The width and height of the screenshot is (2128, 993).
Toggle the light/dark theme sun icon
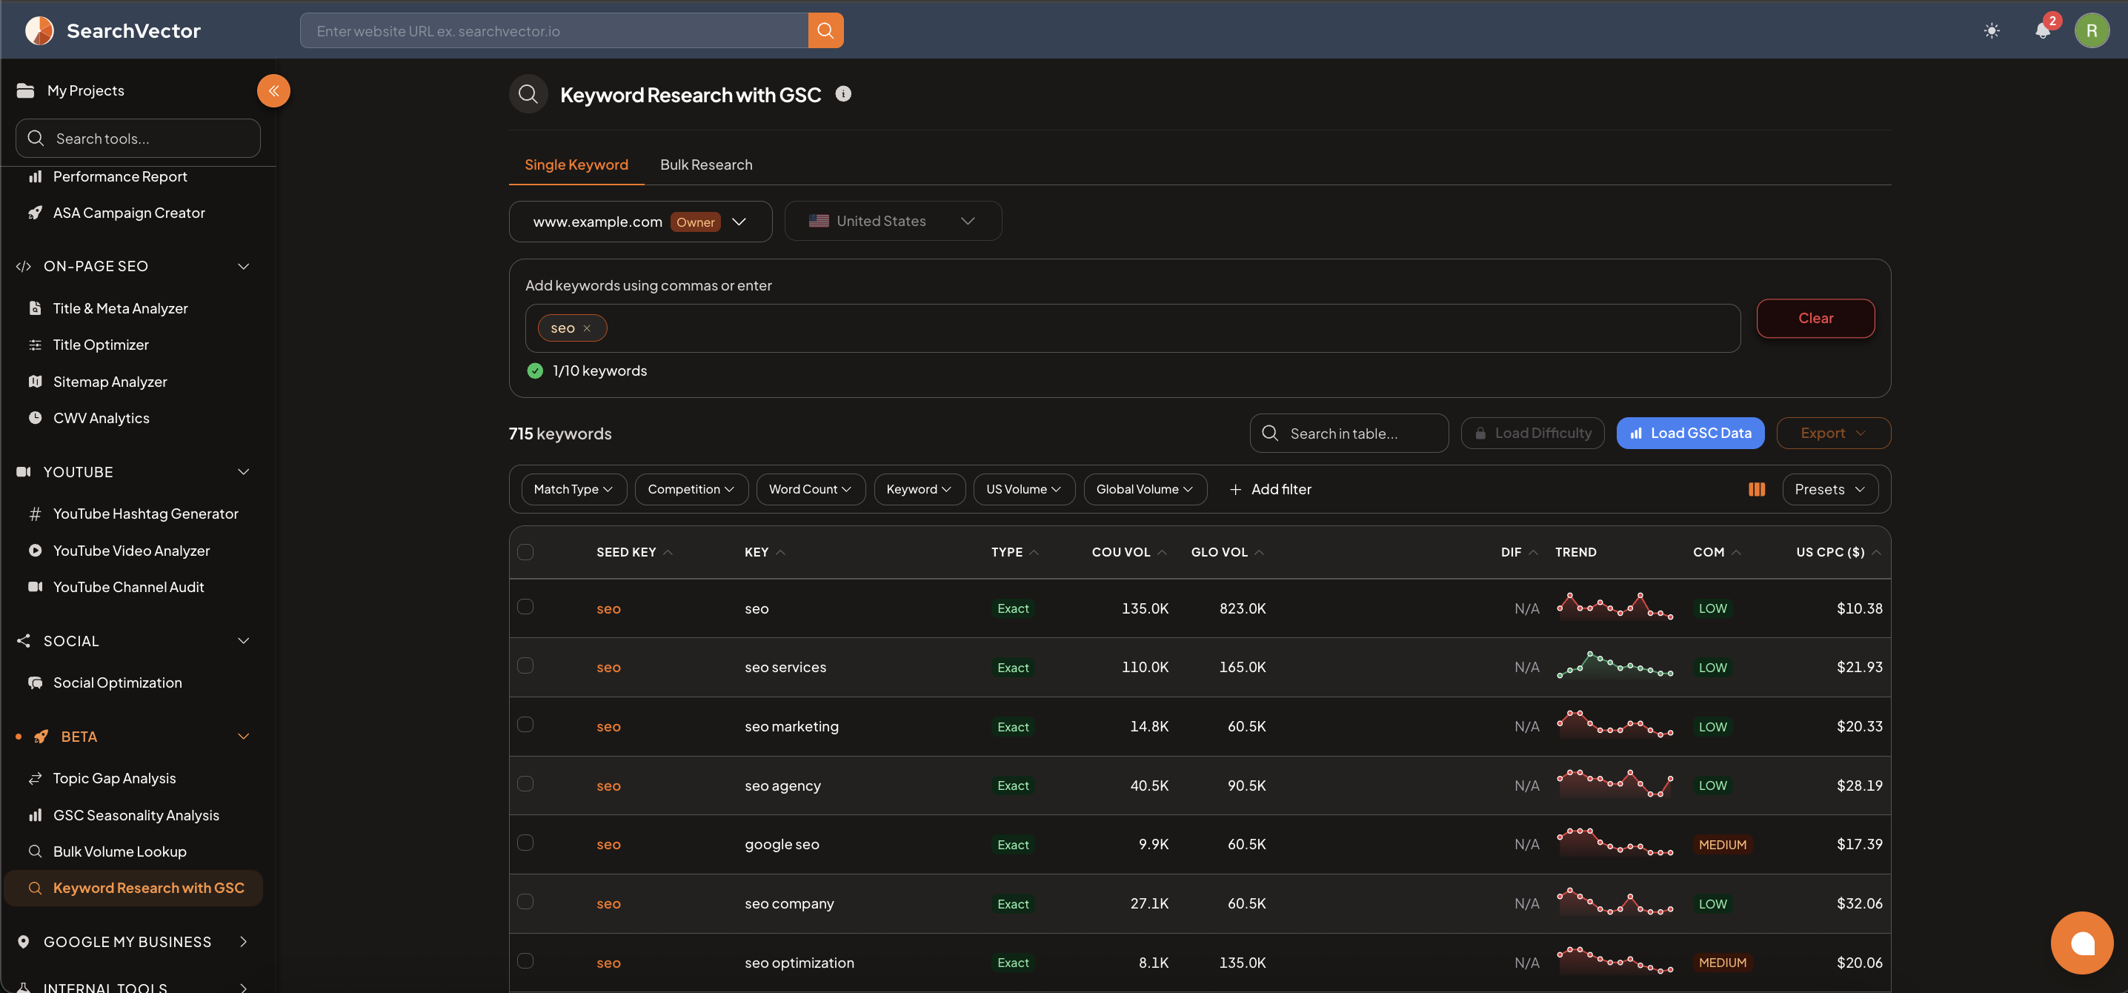tap(1992, 31)
